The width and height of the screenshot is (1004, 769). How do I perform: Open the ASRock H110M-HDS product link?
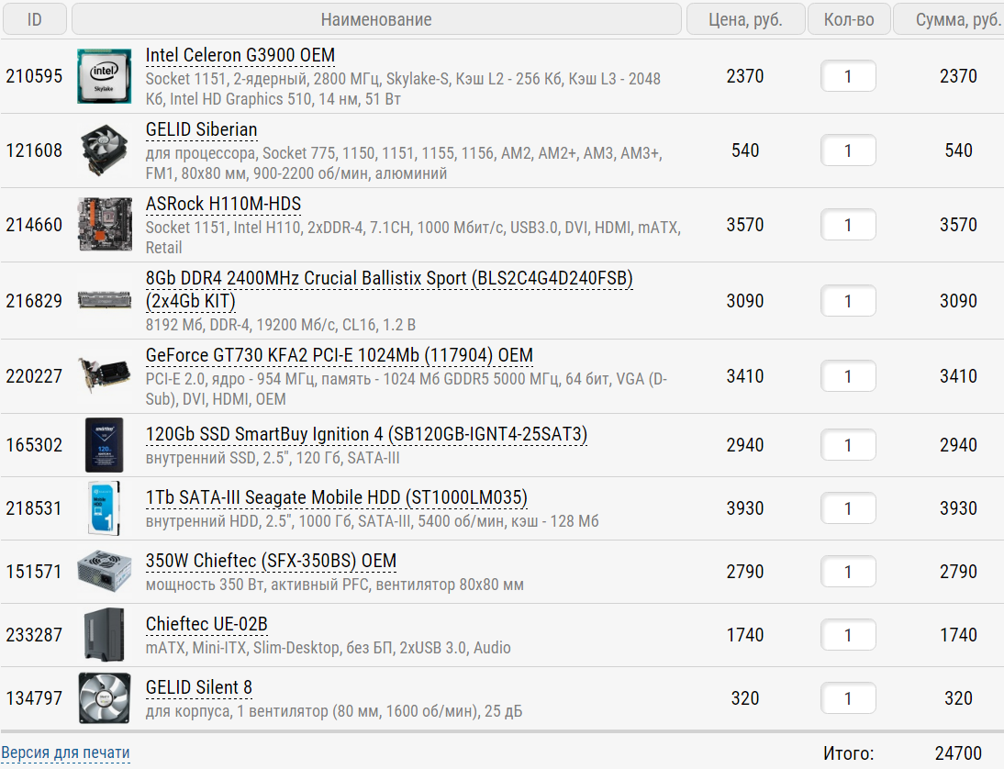[x=223, y=204]
